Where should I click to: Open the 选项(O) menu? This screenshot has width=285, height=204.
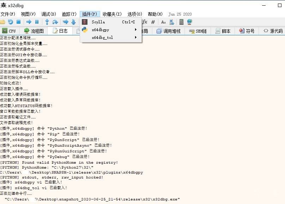pyautogui.click(x=135, y=14)
